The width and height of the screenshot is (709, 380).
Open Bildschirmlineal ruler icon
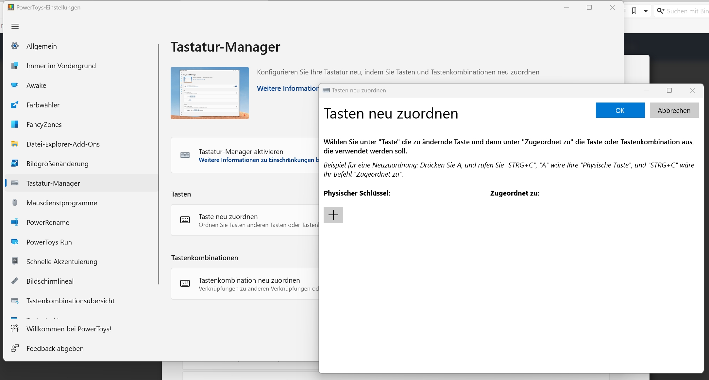(x=15, y=281)
